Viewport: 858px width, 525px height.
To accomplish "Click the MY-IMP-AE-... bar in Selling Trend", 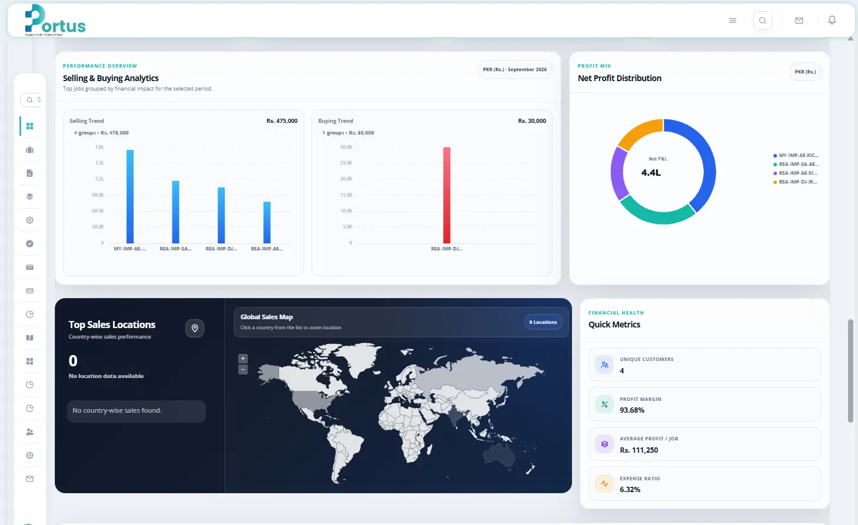I will pyautogui.click(x=130, y=196).
